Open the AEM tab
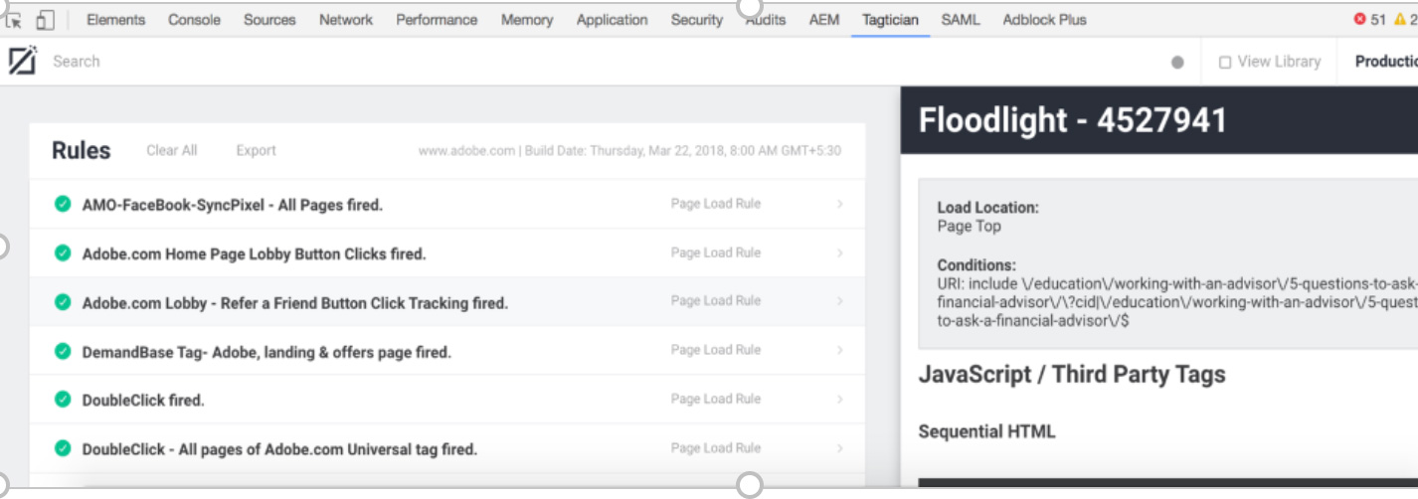 tap(824, 20)
